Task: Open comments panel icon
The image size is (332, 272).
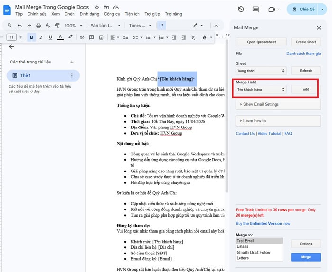Action: (256, 9)
